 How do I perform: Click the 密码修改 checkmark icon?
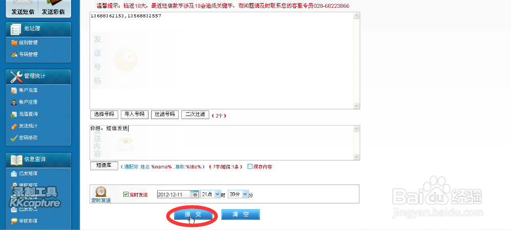[x=14, y=138]
